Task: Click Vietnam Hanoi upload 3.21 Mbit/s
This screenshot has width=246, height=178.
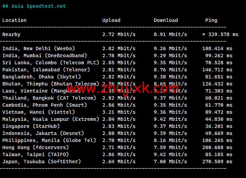Action: (119, 112)
